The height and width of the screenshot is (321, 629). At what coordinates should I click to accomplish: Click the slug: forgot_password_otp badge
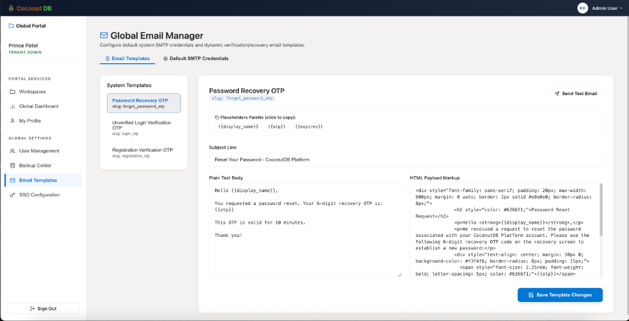(242, 98)
